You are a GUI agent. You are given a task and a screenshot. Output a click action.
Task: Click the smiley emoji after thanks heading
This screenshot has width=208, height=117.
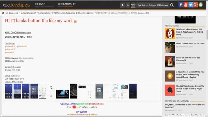[x=75, y=21]
